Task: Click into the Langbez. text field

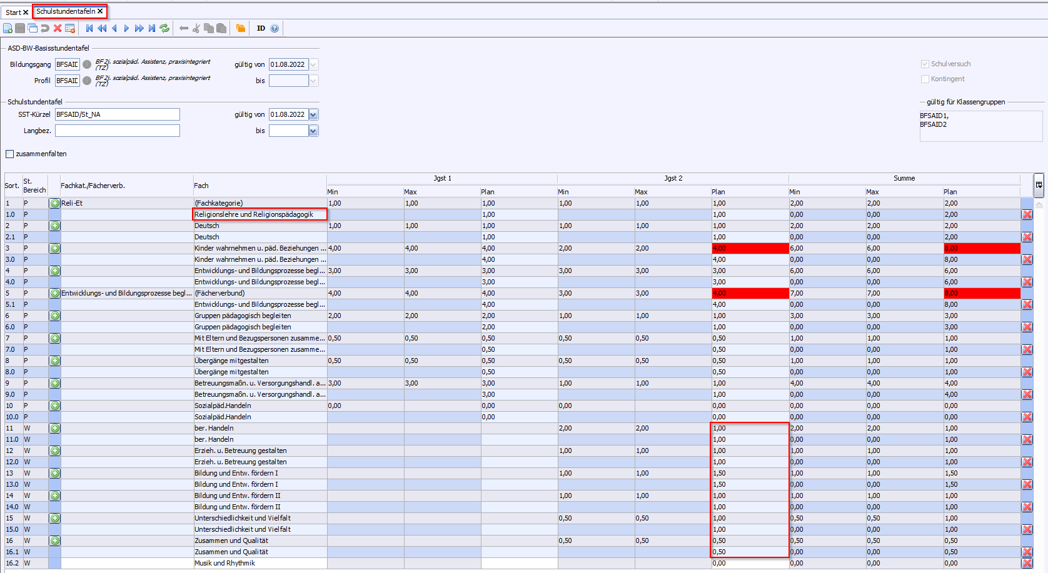Action: click(118, 131)
